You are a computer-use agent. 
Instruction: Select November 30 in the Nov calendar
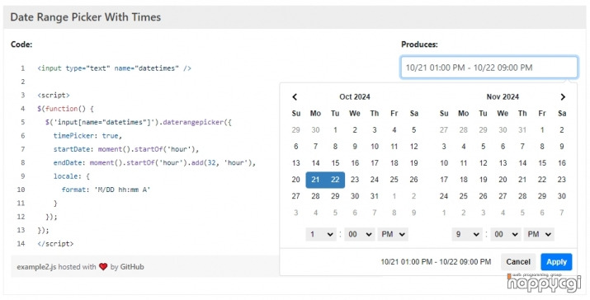(561, 196)
